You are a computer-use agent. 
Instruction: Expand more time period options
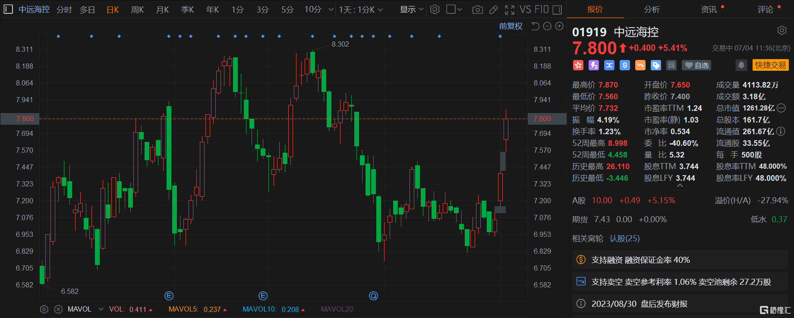point(331,9)
